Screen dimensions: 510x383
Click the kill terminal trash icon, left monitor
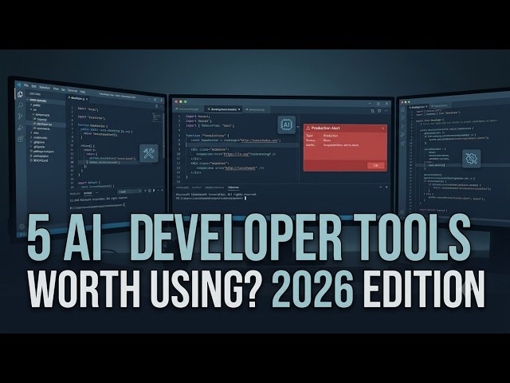pyautogui.click(x=154, y=190)
